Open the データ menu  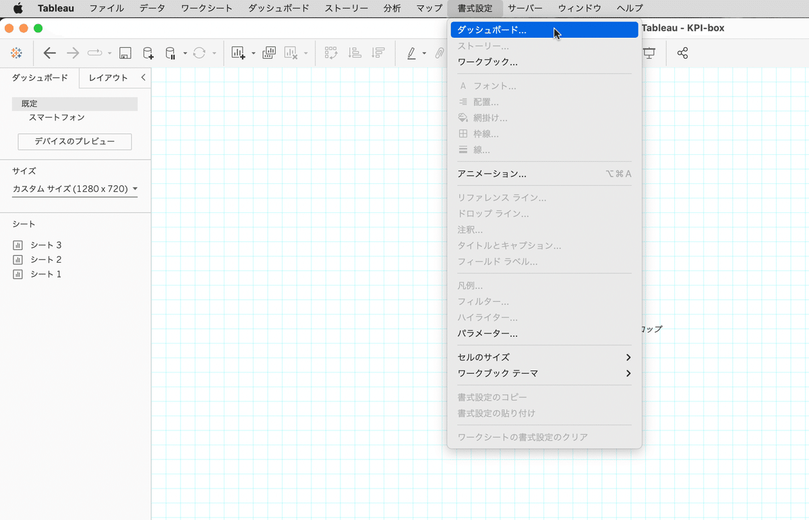point(152,8)
